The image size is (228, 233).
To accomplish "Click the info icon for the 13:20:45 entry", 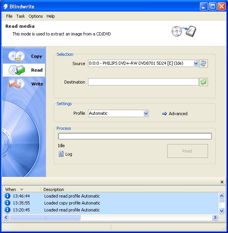I will [7, 210].
